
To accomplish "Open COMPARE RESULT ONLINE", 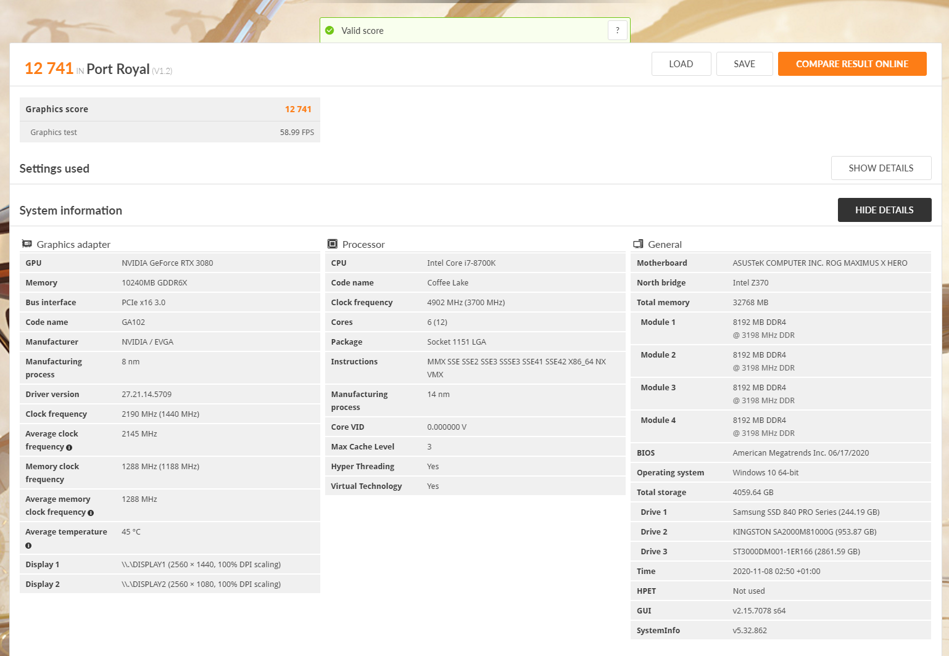I will [x=852, y=64].
